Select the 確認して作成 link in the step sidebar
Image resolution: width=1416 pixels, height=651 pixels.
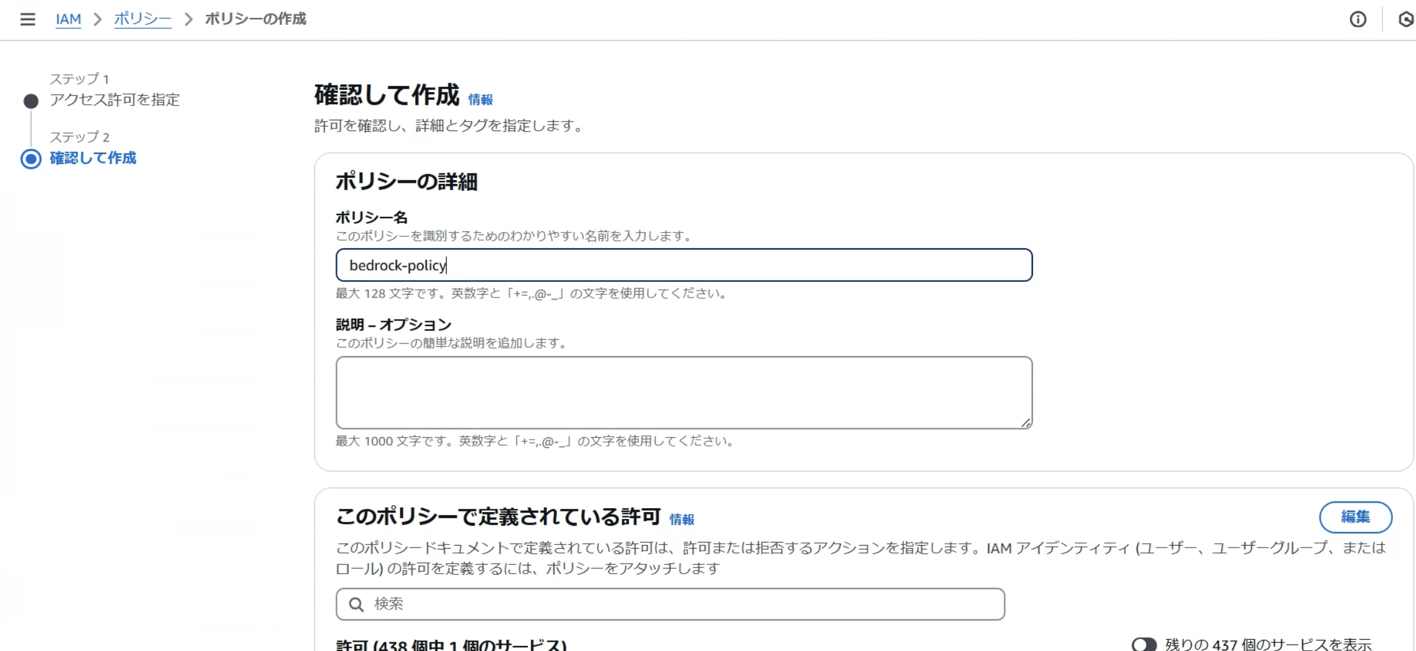[x=92, y=159]
